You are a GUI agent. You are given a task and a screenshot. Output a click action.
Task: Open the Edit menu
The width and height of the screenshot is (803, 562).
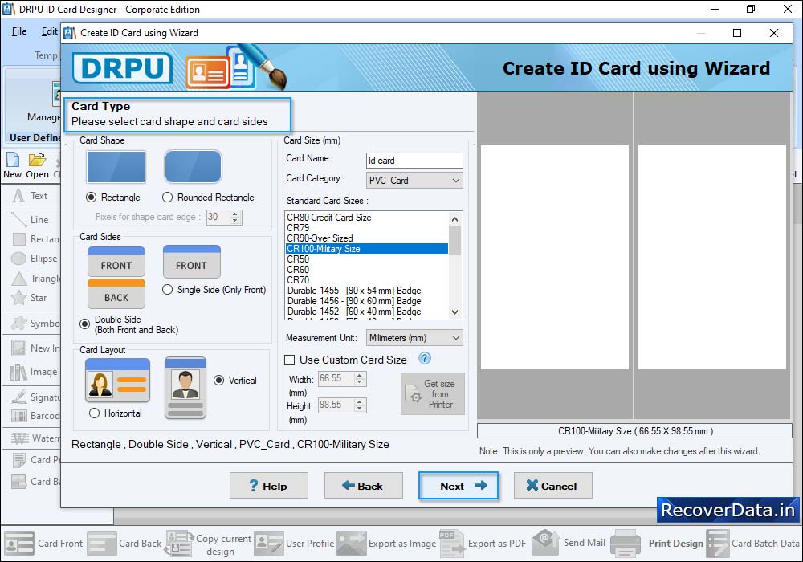point(49,31)
